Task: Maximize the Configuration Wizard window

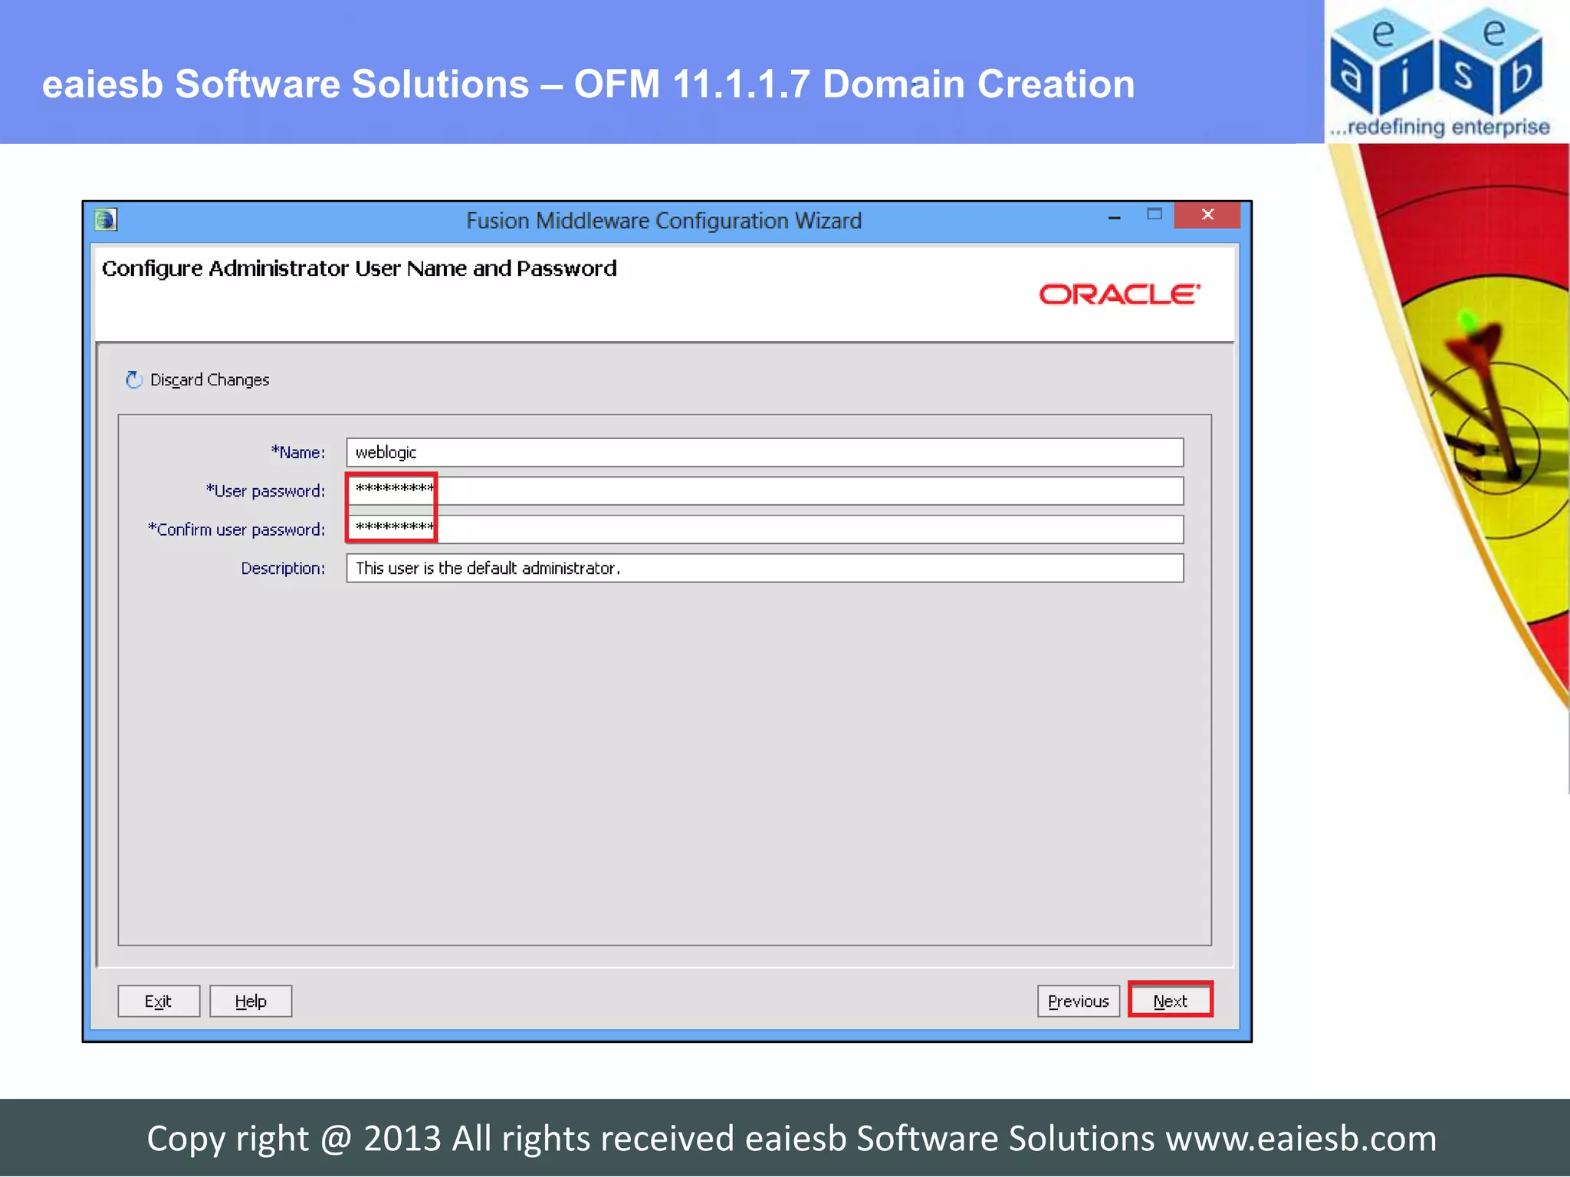Action: [1155, 215]
